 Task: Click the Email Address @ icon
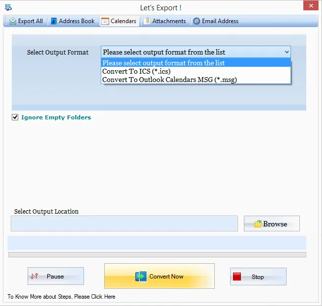(197, 21)
